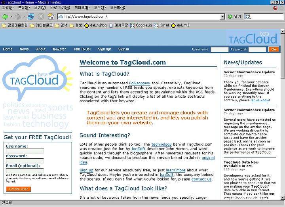The image size is (285, 207).
Task: Click the site icon in address bar
Action: point(61,17)
